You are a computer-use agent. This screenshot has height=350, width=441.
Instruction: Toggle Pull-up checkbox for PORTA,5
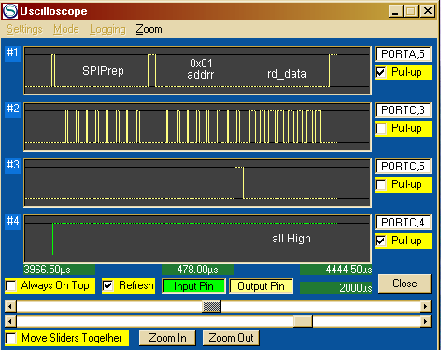click(x=381, y=72)
